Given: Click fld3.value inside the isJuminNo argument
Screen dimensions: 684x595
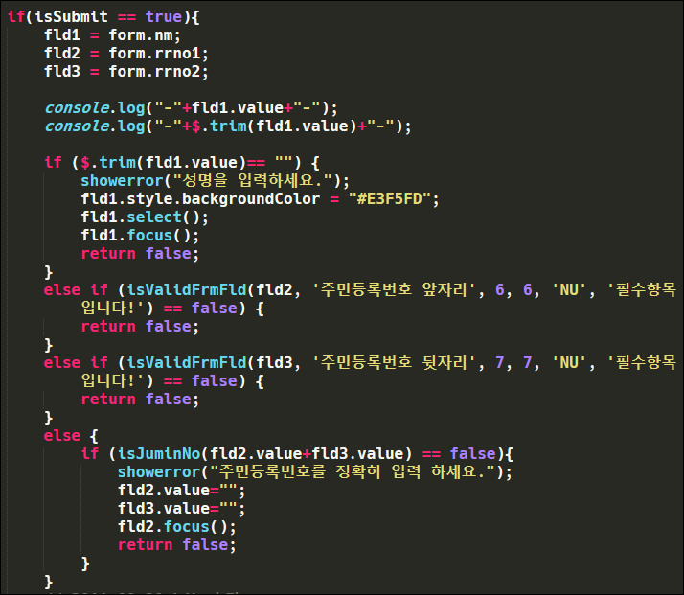Looking at the screenshot, I should pyautogui.click(x=357, y=453).
